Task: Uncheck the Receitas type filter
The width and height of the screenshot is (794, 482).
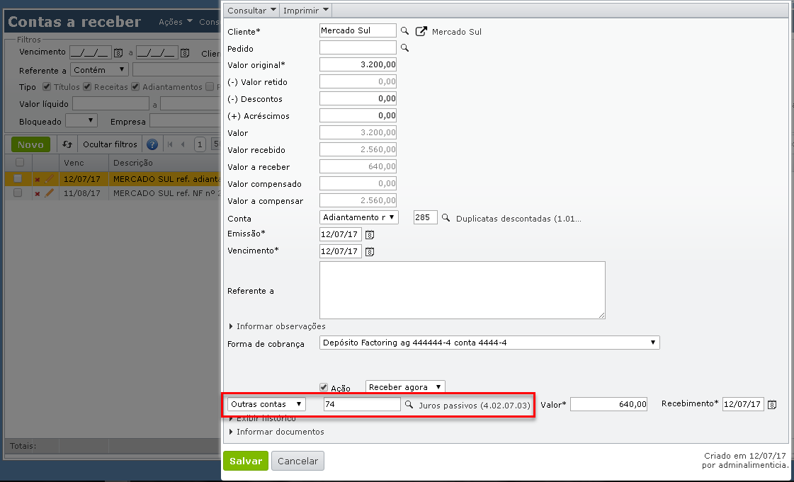Action: [x=87, y=86]
